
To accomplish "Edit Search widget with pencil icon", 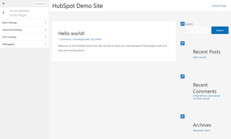I will tap(182, 24).
